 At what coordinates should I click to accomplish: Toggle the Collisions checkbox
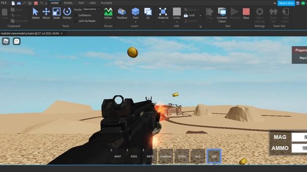point(76,15)
